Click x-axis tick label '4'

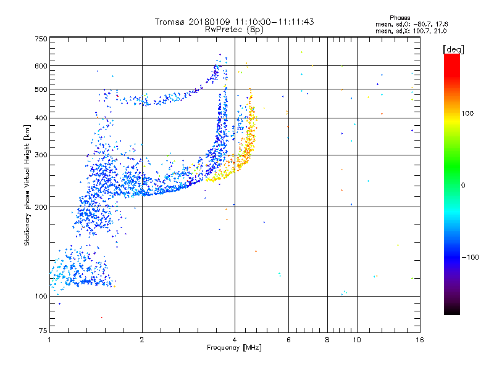[235, 340]
